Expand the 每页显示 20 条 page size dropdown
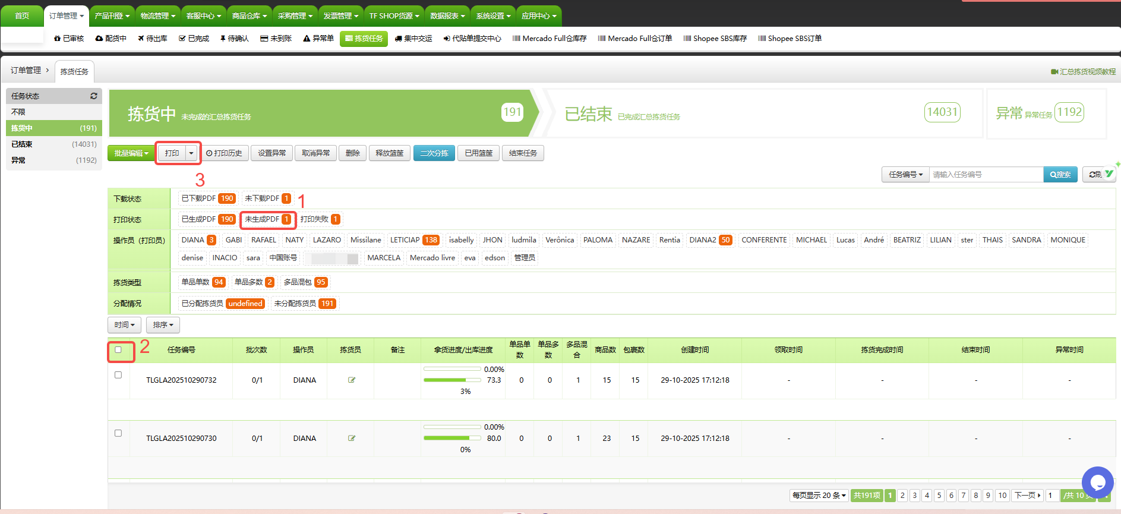Image resolution: width=1121 pixels, height=514 pixels. pyautogui.click(x=819, y=495)
